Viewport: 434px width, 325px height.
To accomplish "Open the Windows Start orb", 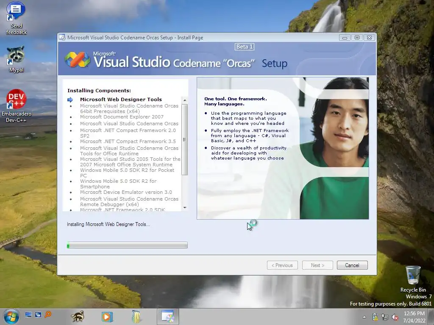I will point(11,317).
